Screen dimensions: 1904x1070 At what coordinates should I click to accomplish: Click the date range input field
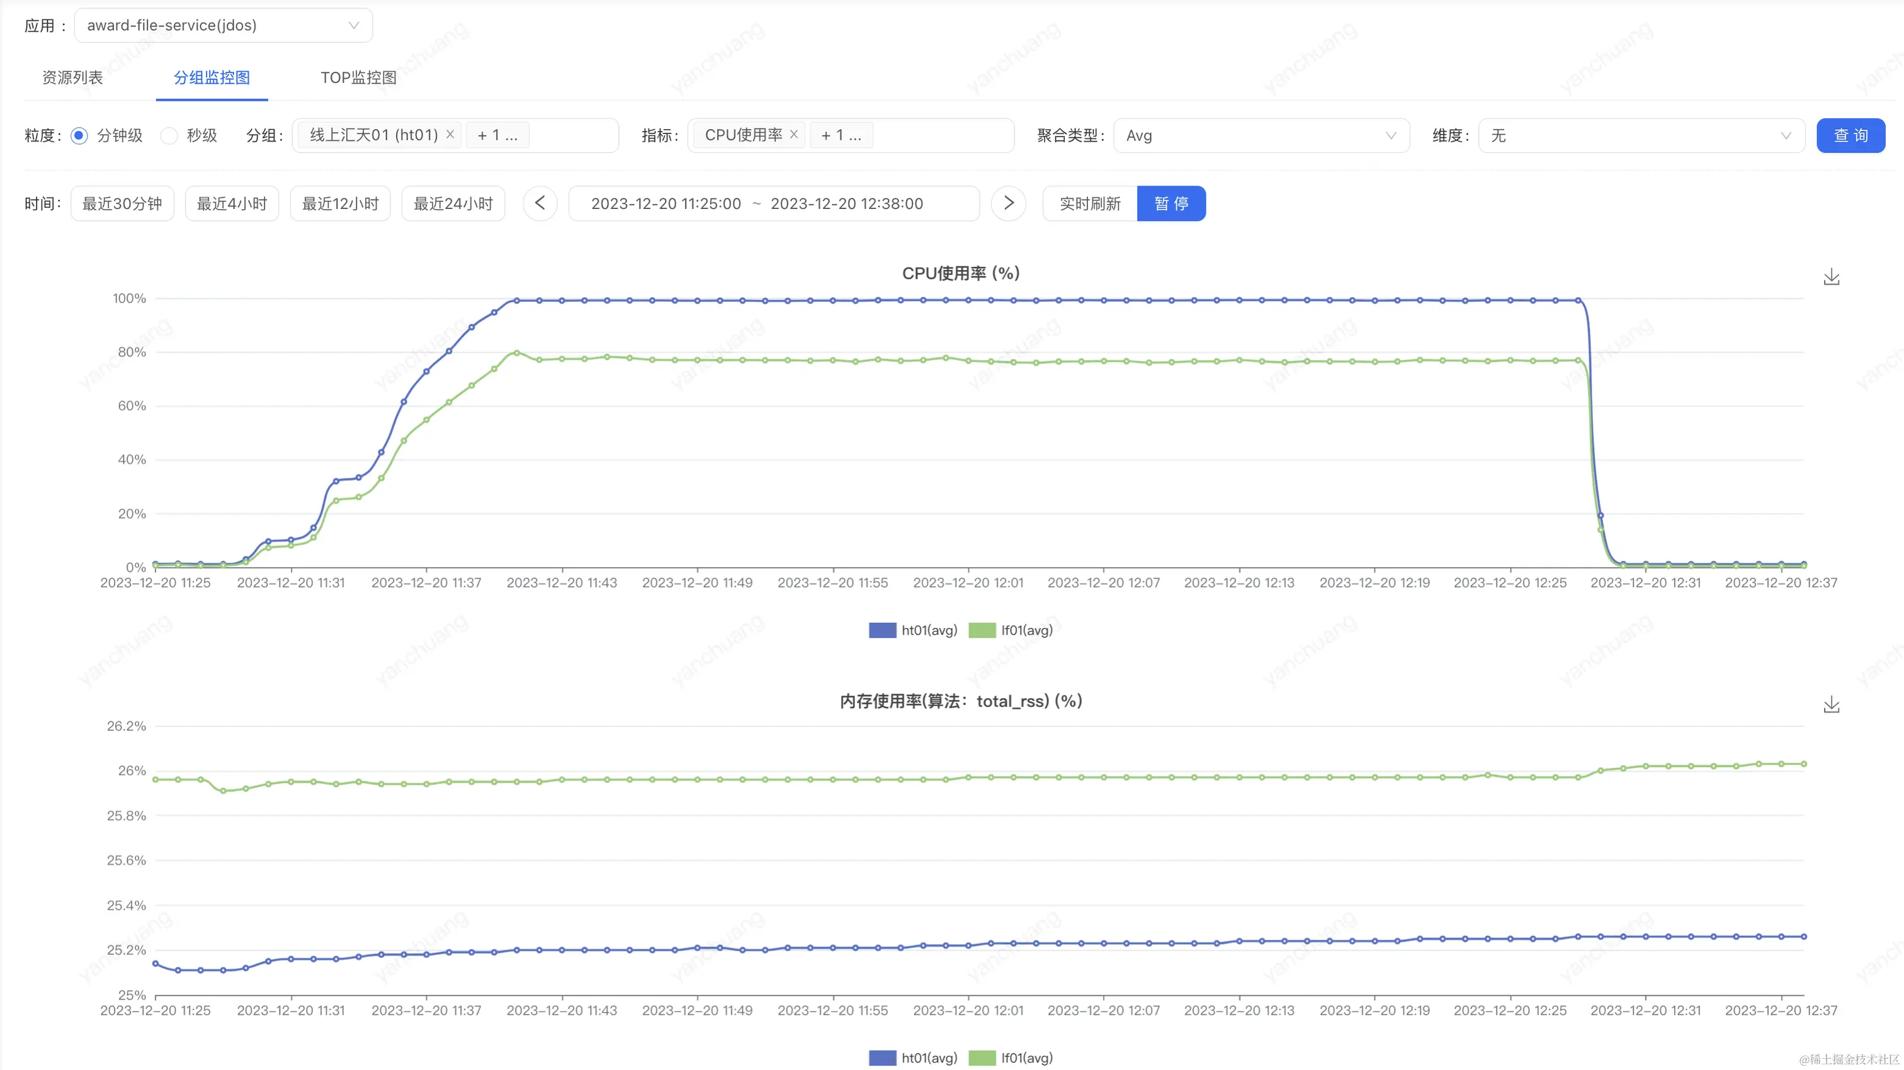773,204
